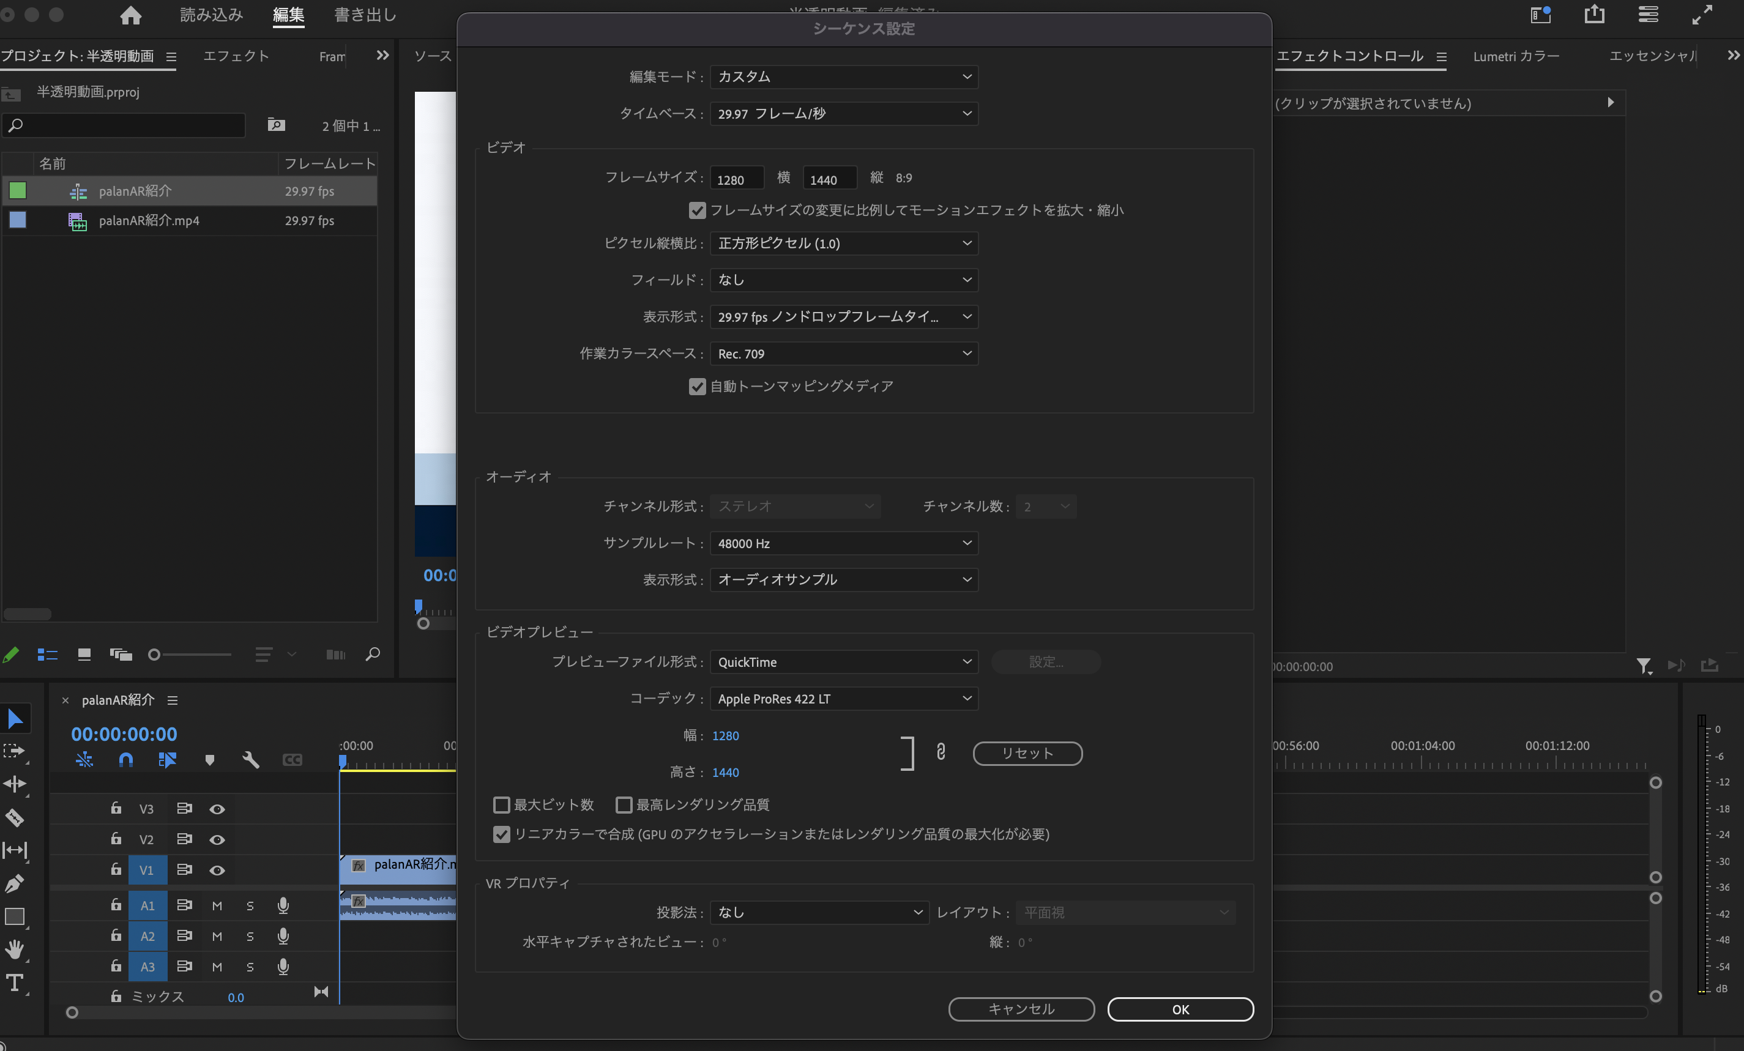
Task: Open the プレビューファイル形式 QuickTime dropdown
Action: click(x=844, y=662)
